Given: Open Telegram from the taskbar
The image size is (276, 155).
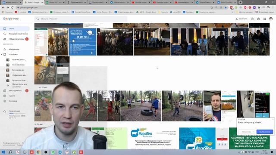Looking at the screenshot, I should pyautogui.click(x=60, y=152).
